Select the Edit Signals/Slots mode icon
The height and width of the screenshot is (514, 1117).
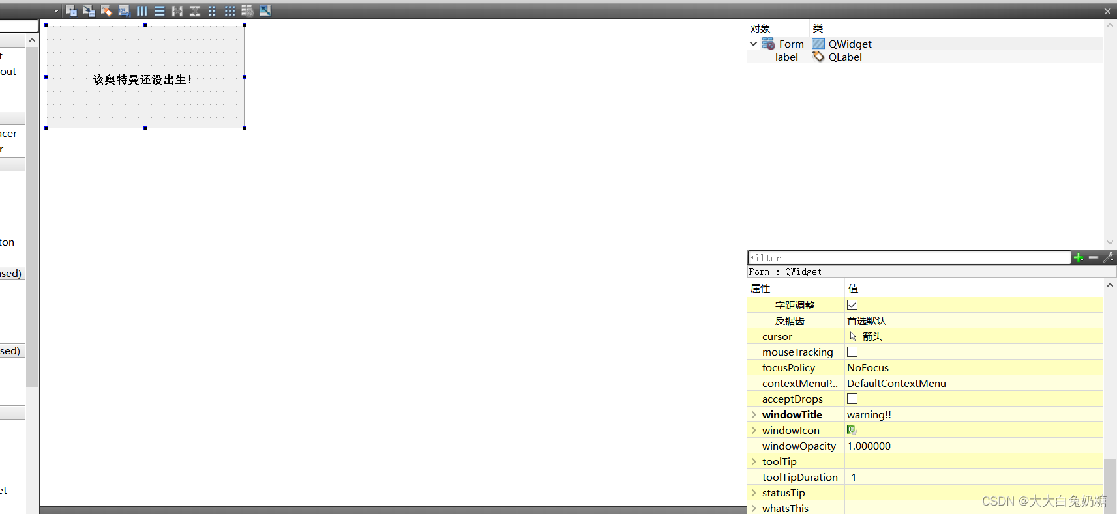coord(89,10)
